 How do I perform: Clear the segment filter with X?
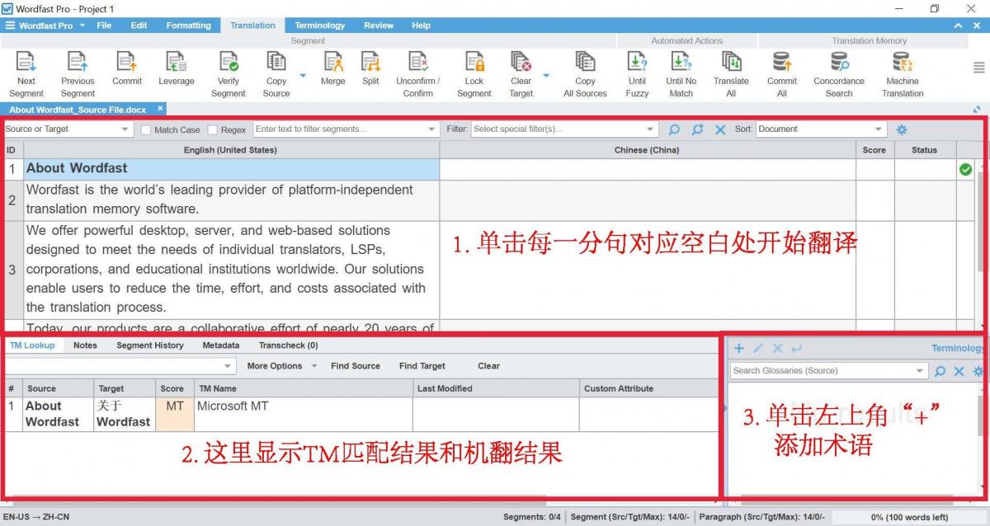pos(720,129)
